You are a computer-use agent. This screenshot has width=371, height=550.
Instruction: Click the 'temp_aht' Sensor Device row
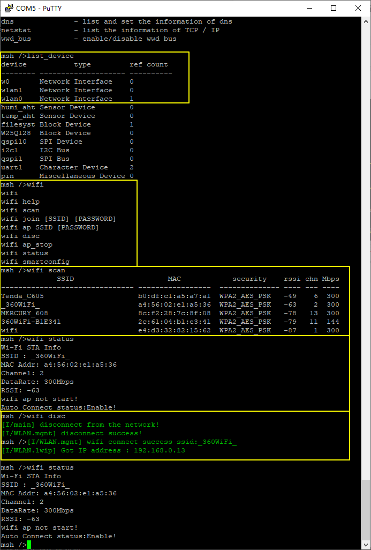click(x=67, y=116)
